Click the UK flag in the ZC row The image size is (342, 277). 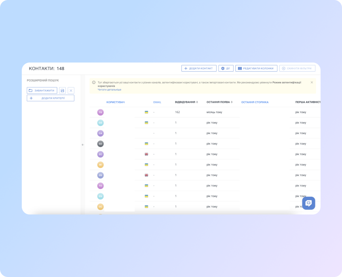click(146, 154)
